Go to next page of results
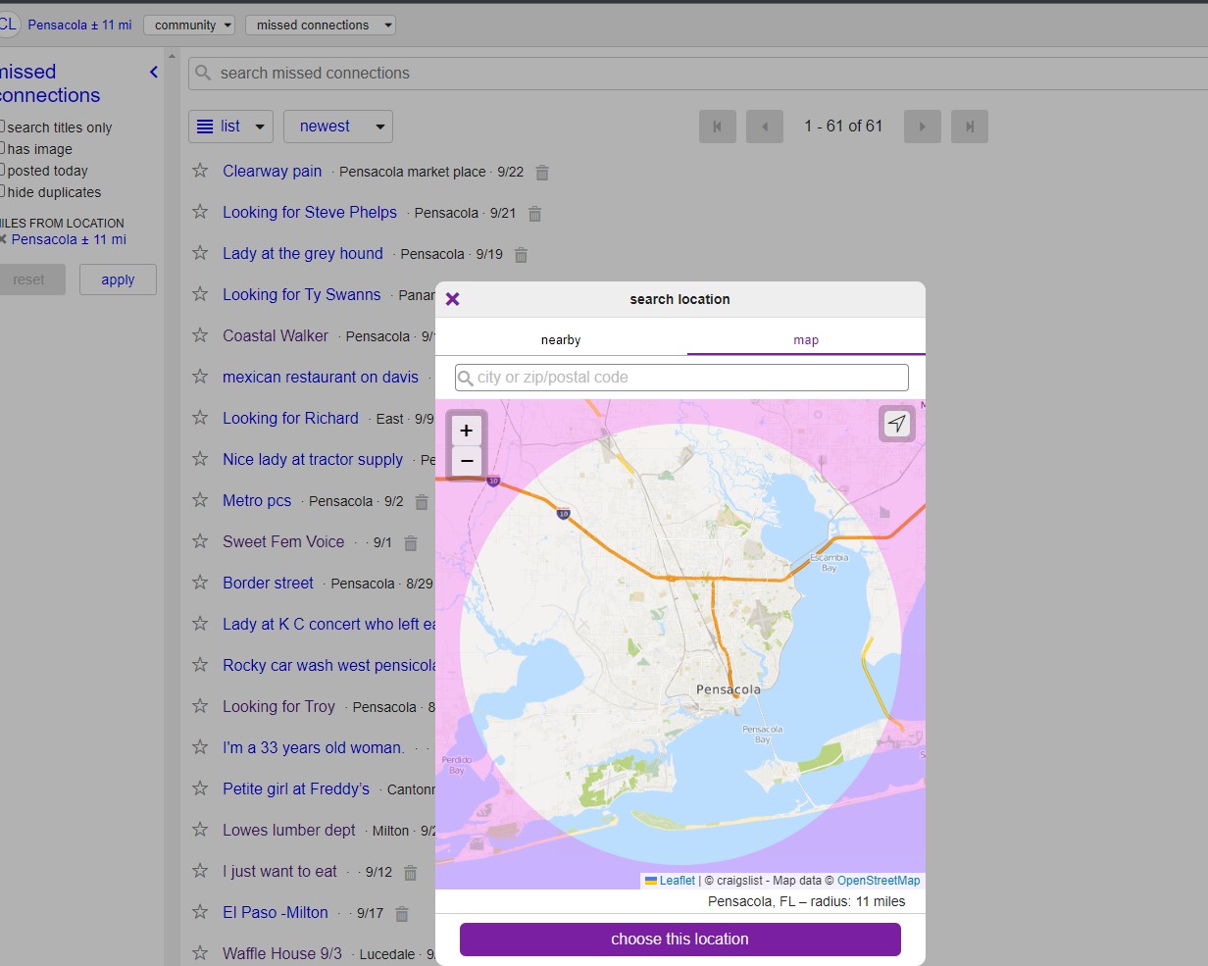Screen dimensions: 1208x966 point(923,127)
